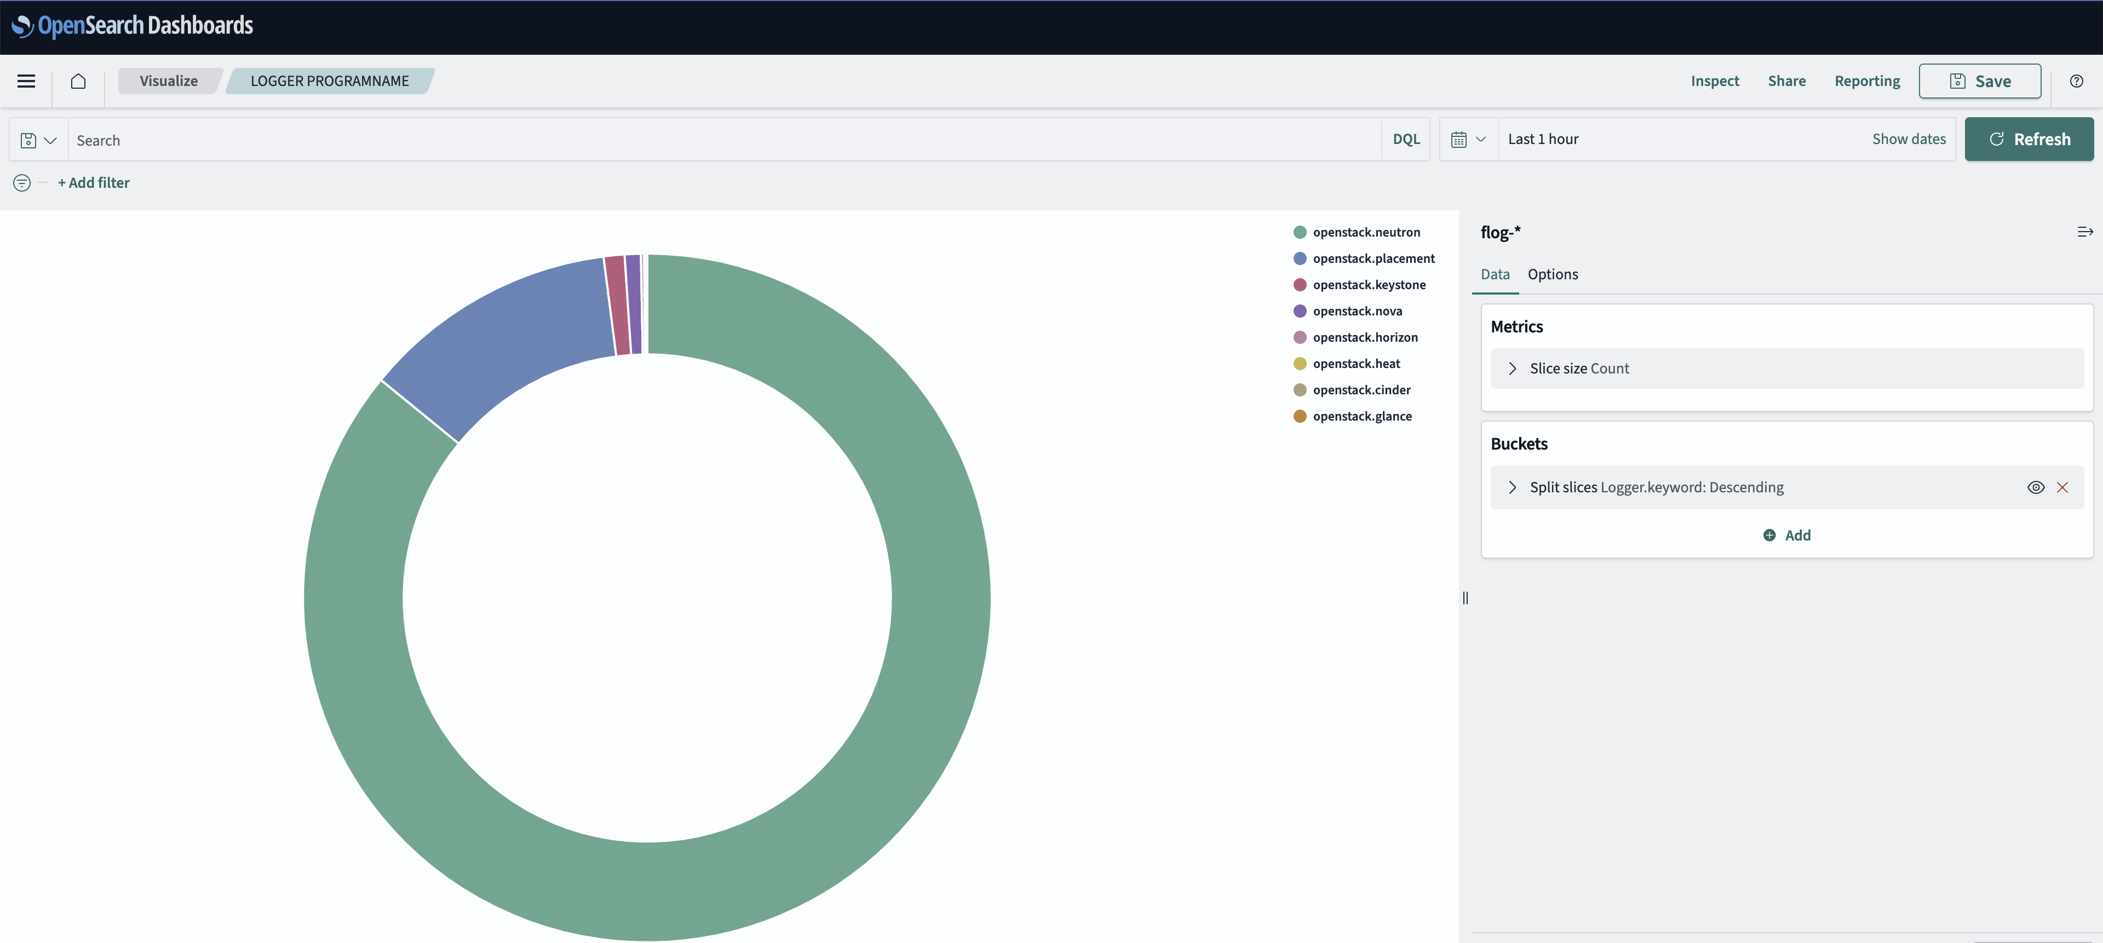Refresh the visualization data
The width and height of the screenshot is (2103, 943).
point(2029,139)
